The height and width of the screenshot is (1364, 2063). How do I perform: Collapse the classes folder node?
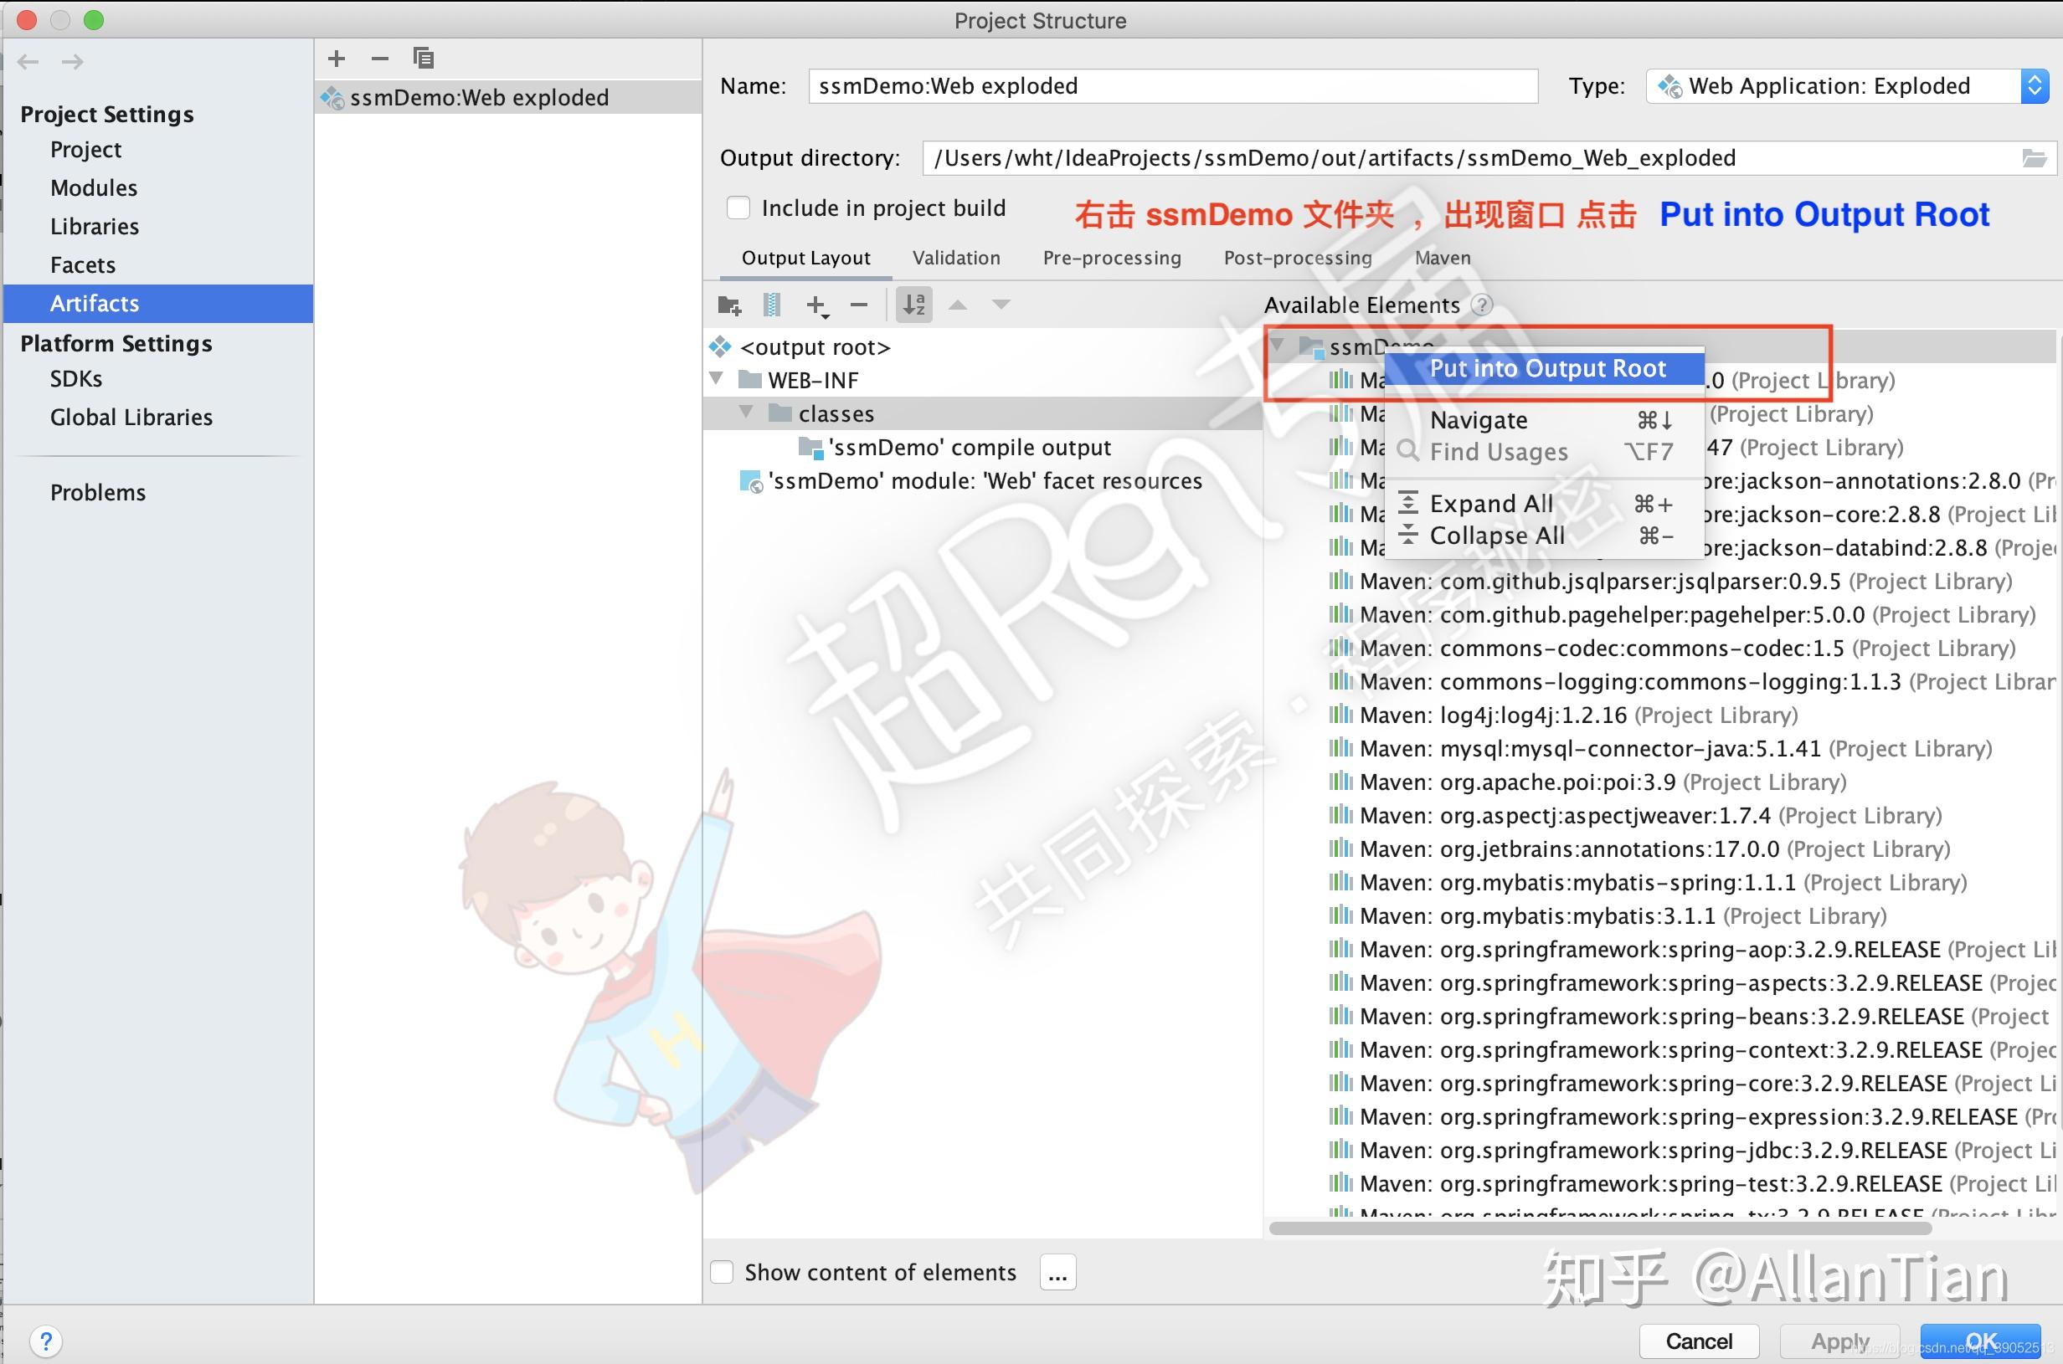(745, 413)
